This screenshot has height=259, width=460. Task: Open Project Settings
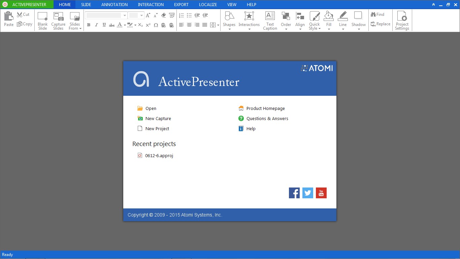(x=402, y=21)
